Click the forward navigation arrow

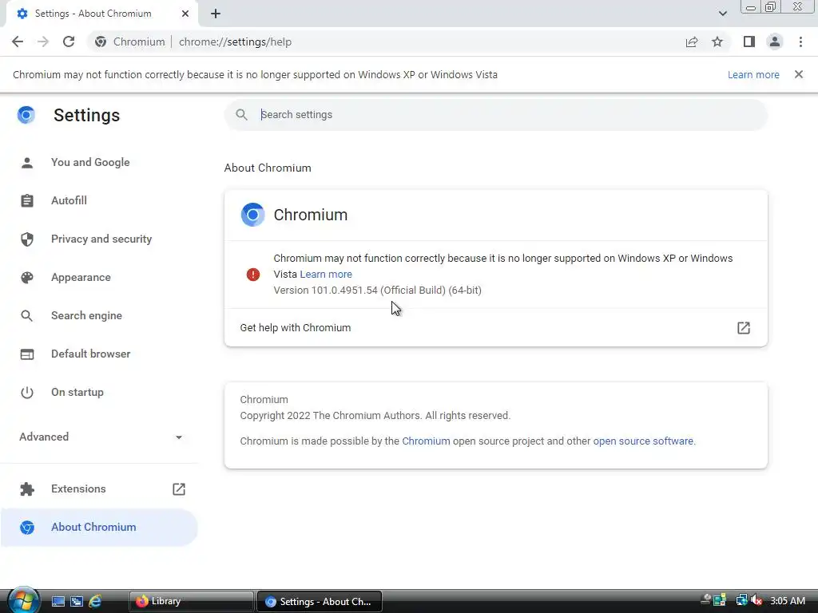point(43,42)
